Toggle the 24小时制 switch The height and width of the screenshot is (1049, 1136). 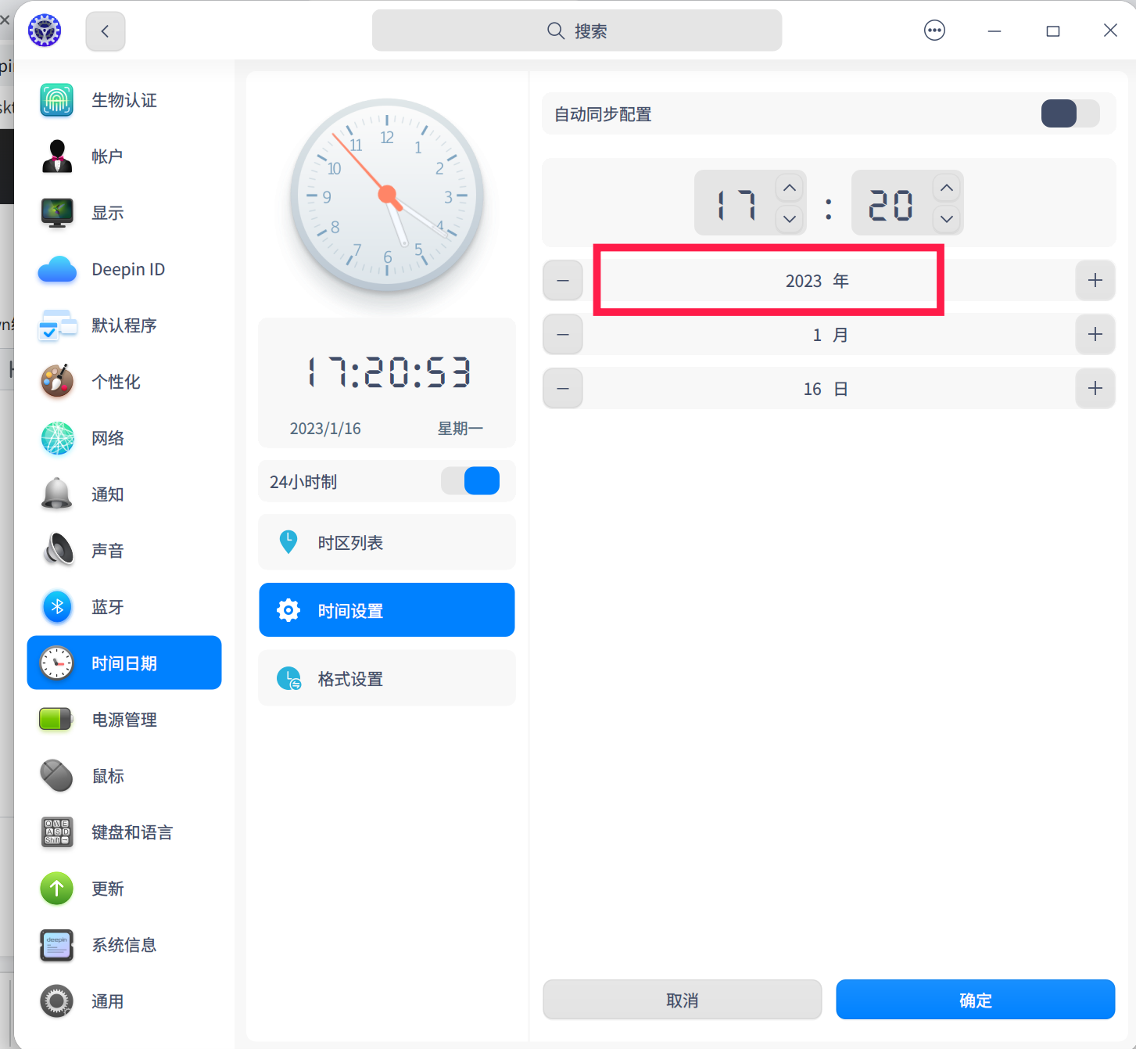(x=471, y=481)
